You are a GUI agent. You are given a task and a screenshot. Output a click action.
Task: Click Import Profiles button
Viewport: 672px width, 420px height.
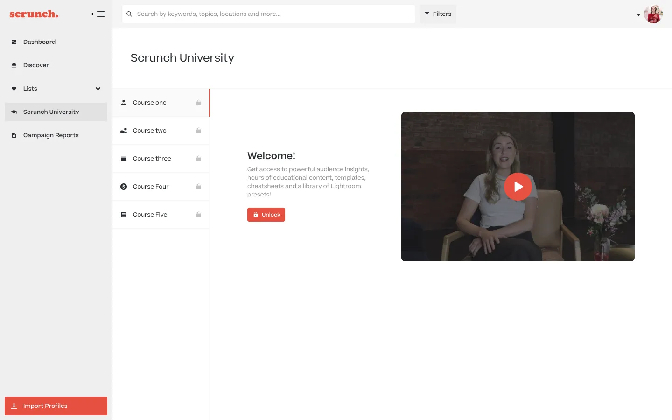tap(56, 406)
